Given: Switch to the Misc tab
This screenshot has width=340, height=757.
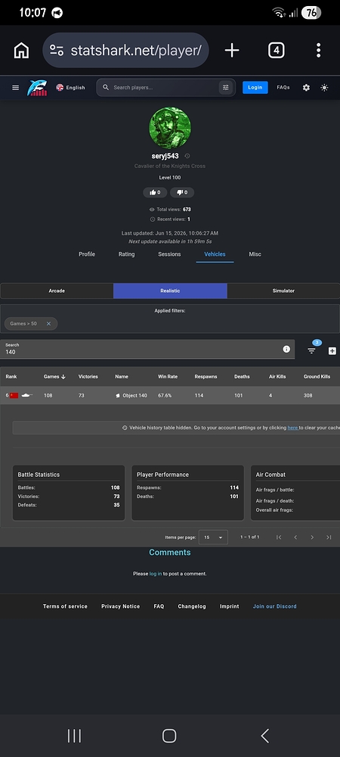Looking at the screenshot, I should pyautogui.click(x=255, y=254).
